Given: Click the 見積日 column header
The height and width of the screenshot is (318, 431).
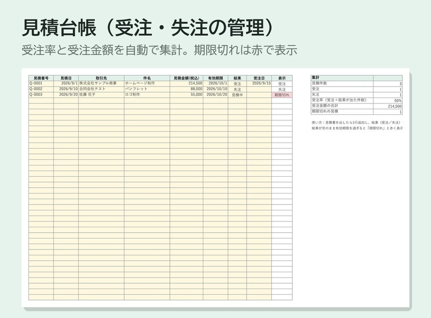Looking at the screenshot, I should pyautogui.click(x=66, y=78).
